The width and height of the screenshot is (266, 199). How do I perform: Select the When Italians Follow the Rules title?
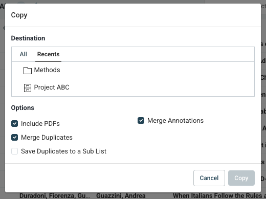tap(219, 196)
